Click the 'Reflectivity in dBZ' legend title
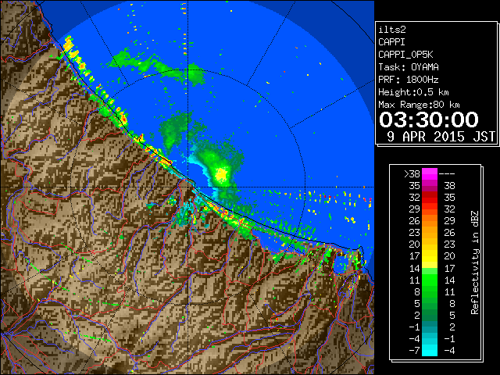This screenshot has height=375, width=500. click(x=474, y=262)
